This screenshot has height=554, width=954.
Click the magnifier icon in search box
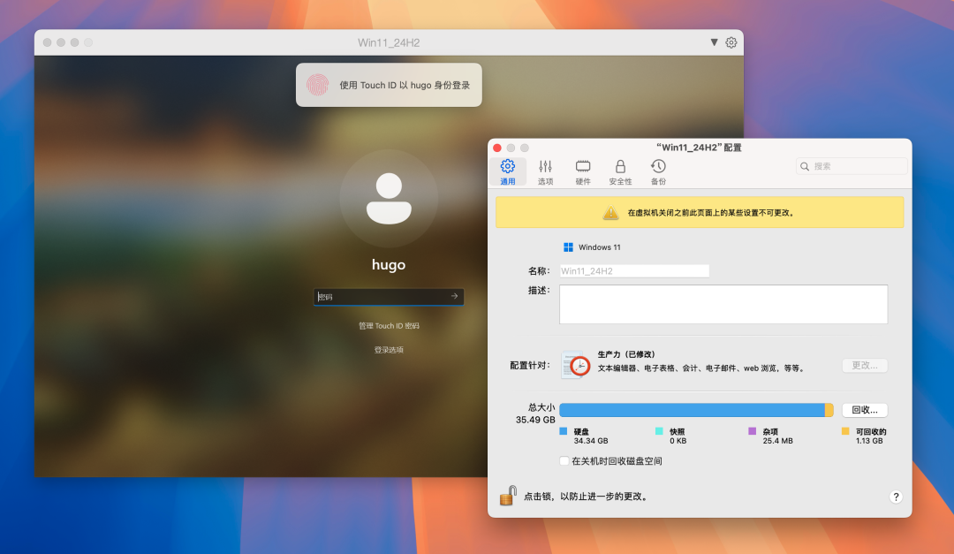click(x=805, y=166)
